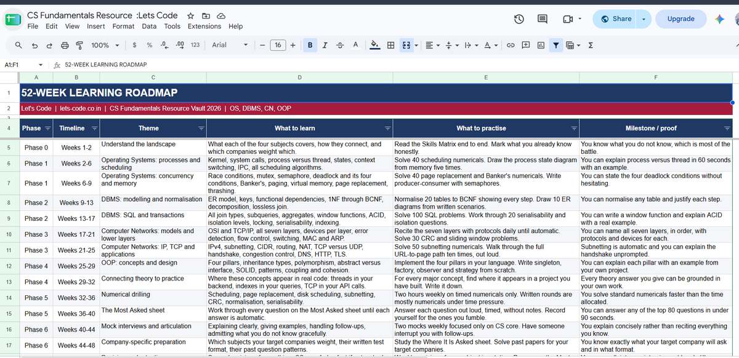Open Help menu
This screenshot has width=739, height=358.
pos(236,26)
